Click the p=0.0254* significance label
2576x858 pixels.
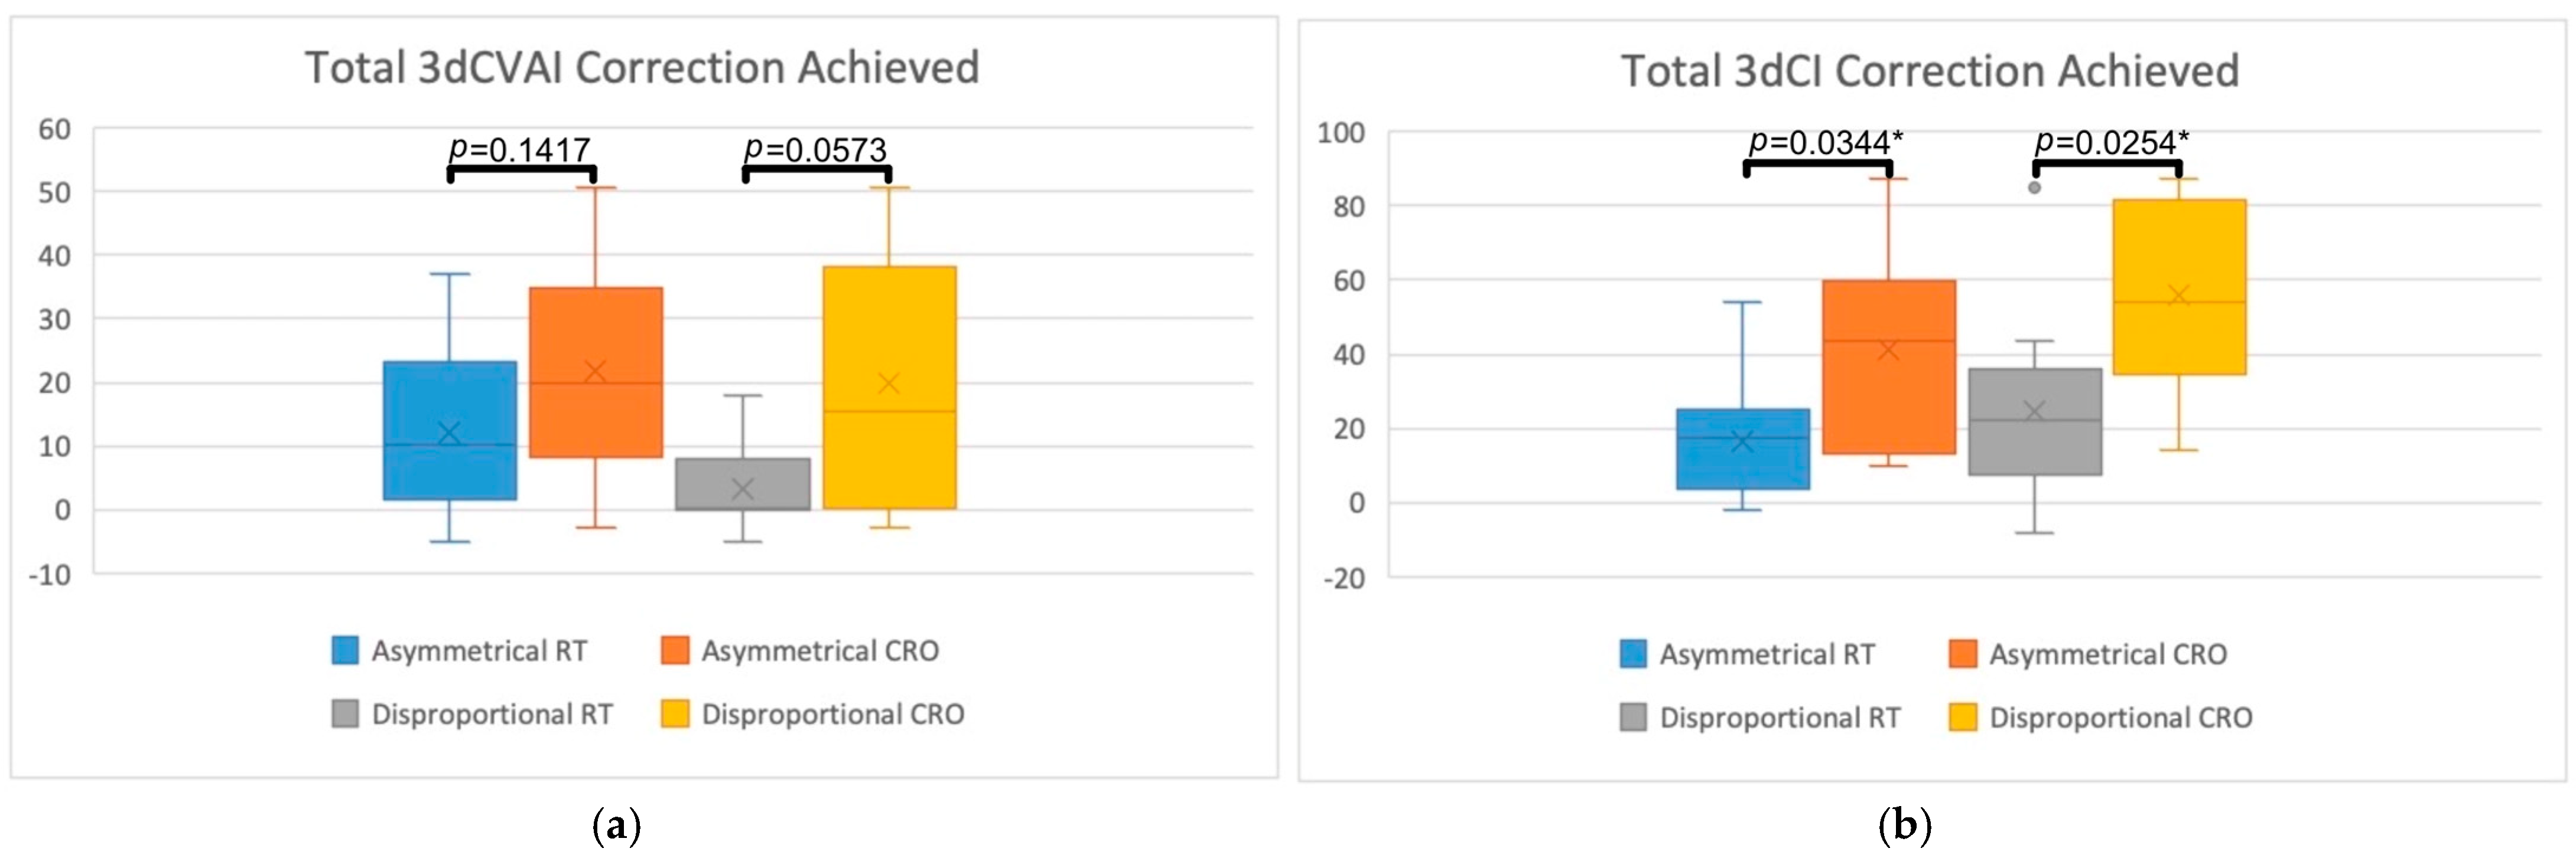[2111, 142]
